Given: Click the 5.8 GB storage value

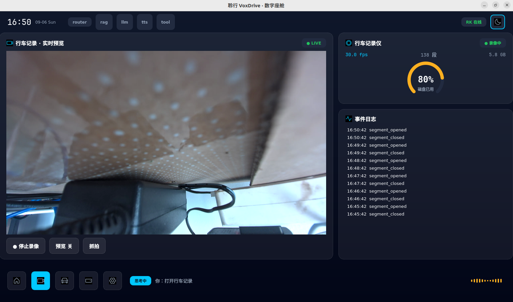Looking at the screenshot, I should click(497, 55).
